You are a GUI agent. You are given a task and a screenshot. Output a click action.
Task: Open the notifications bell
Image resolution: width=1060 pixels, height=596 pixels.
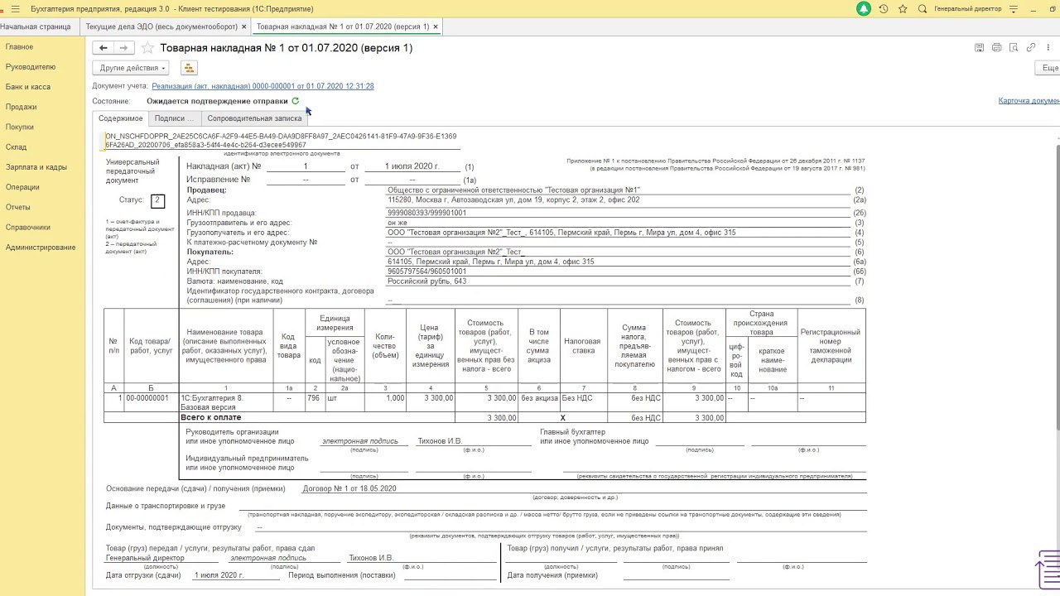click(x=864, y=8)
